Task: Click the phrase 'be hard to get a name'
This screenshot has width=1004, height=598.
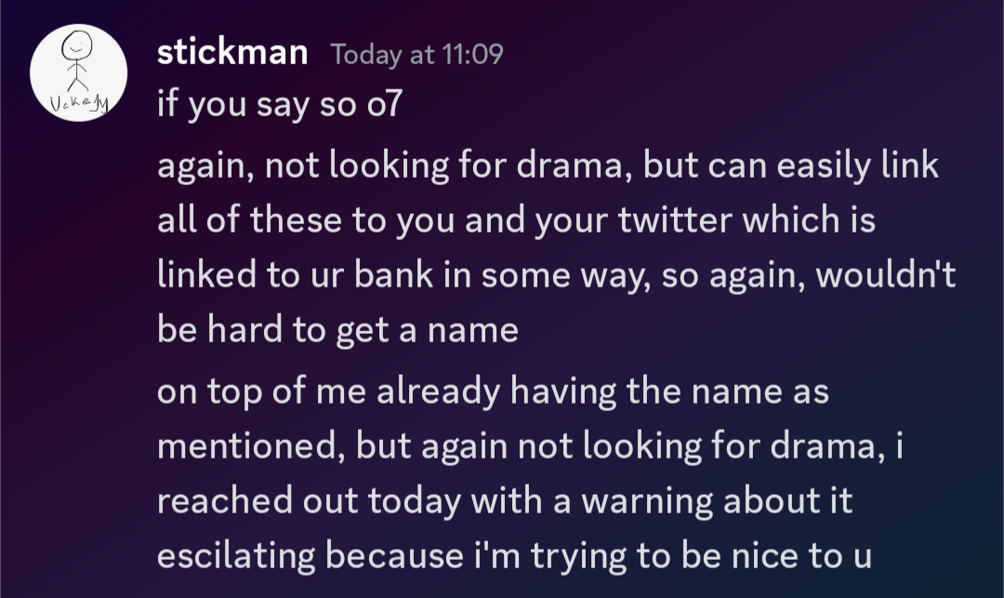Action: click(x=337, y=330)
